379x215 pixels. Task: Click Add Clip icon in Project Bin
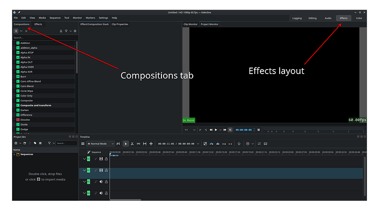click(16, 143)
